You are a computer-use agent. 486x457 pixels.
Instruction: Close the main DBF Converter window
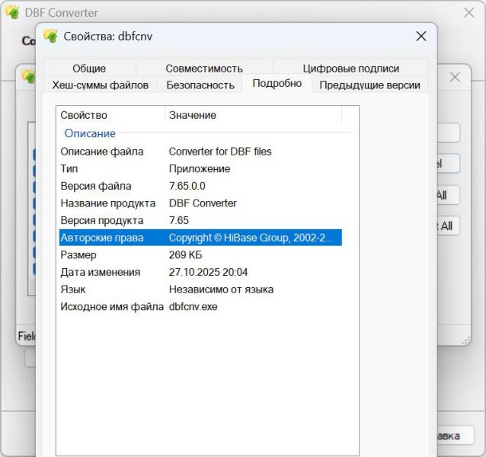[x=469, y=13]
